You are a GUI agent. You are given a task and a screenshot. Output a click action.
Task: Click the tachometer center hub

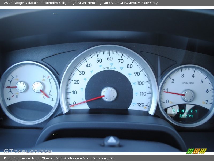(x=188, y=96)
